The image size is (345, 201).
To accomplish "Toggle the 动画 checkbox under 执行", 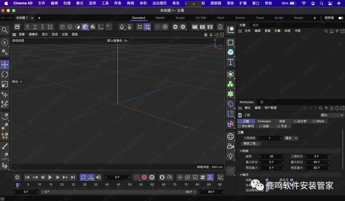I will tap(267, 180).
